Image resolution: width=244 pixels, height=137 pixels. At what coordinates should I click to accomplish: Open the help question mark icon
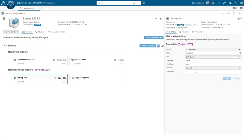(x=241, y=3)
